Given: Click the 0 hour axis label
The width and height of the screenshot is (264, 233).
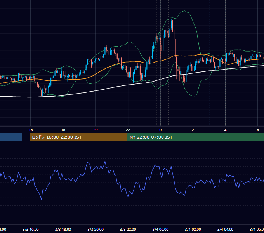Looking at the screenshot, I should click(160, 130).
